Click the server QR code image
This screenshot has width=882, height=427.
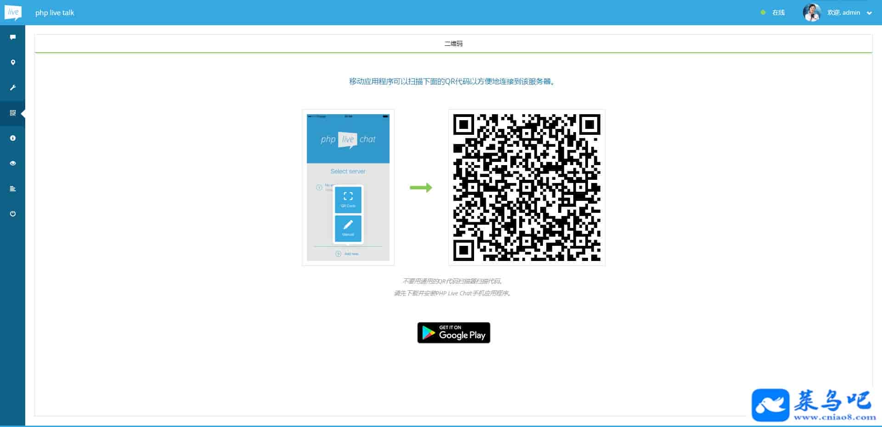click(527, 188)
